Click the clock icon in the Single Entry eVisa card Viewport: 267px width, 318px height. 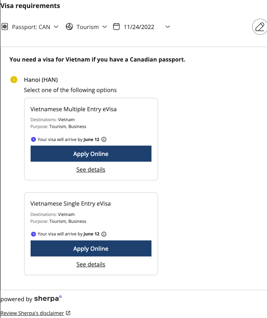(33, 234)
